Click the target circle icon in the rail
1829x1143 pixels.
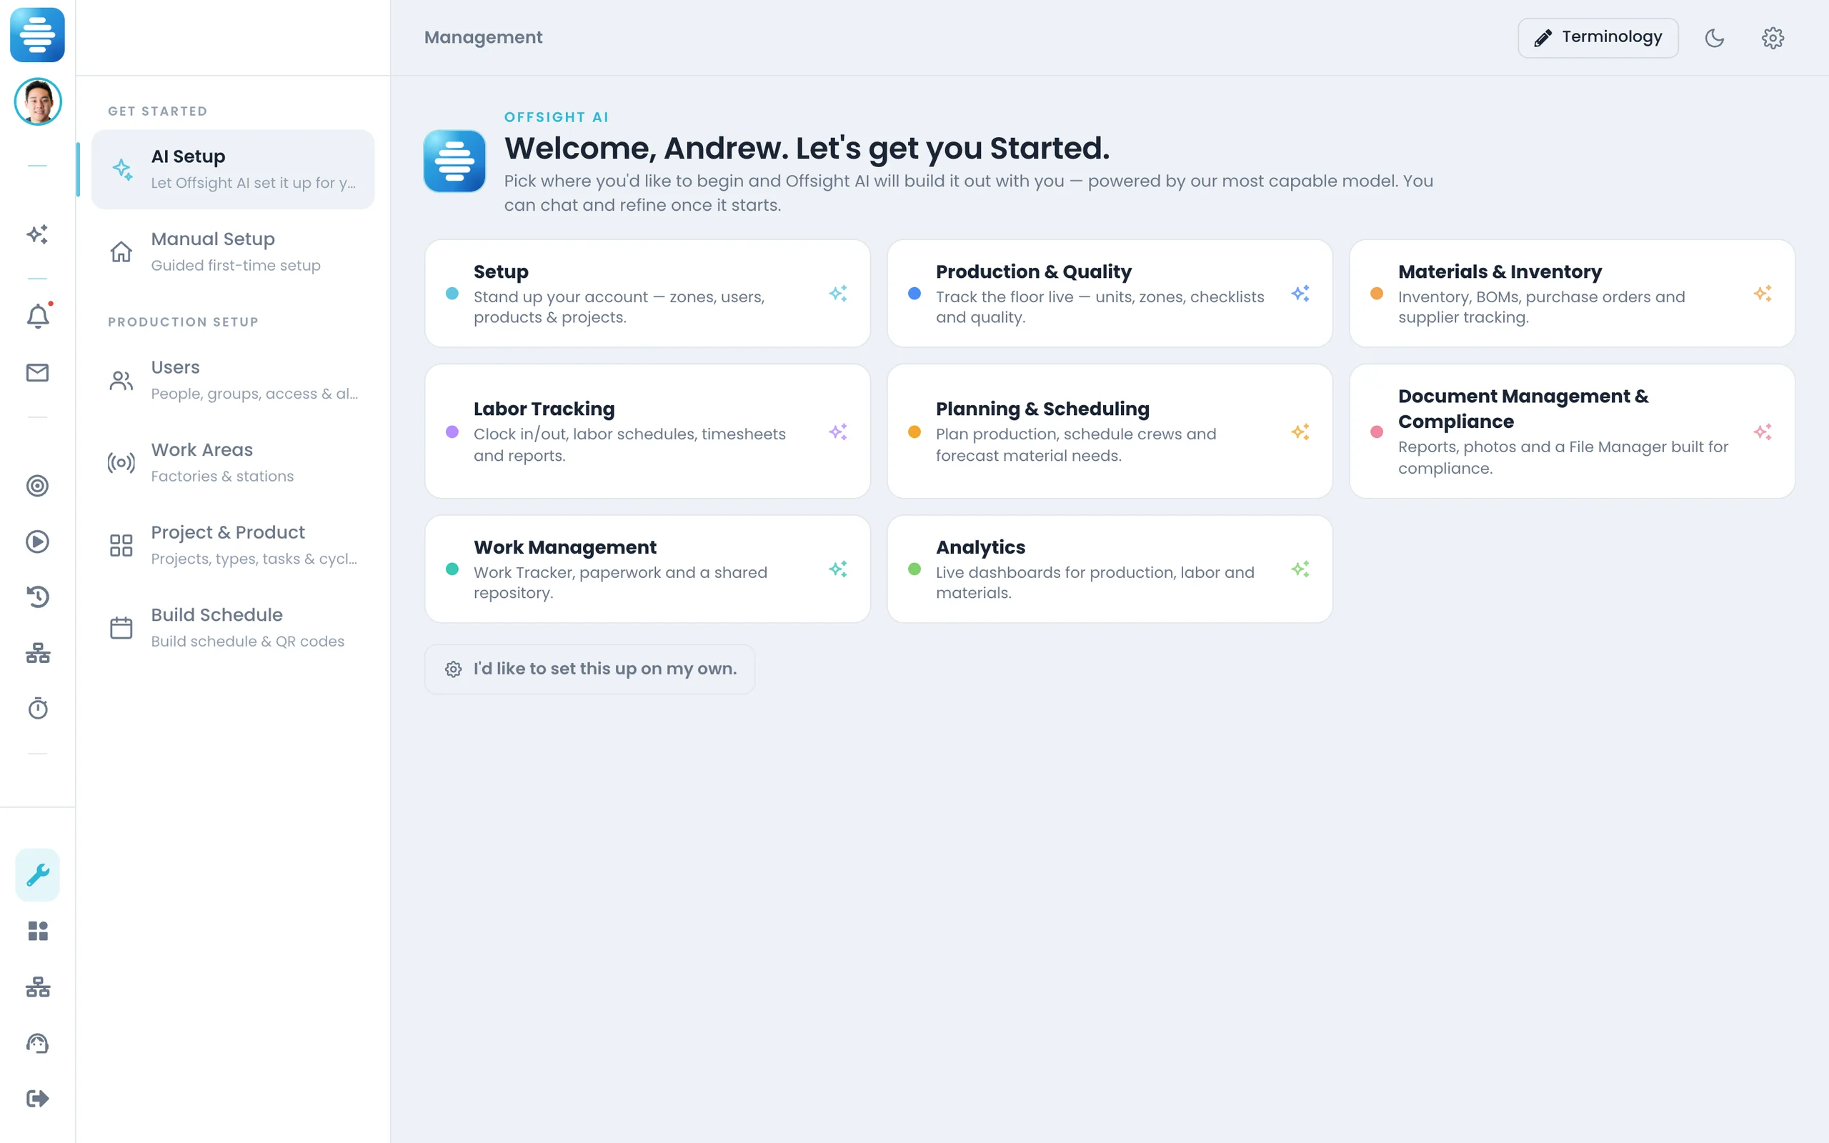click(x=38, y=485)
